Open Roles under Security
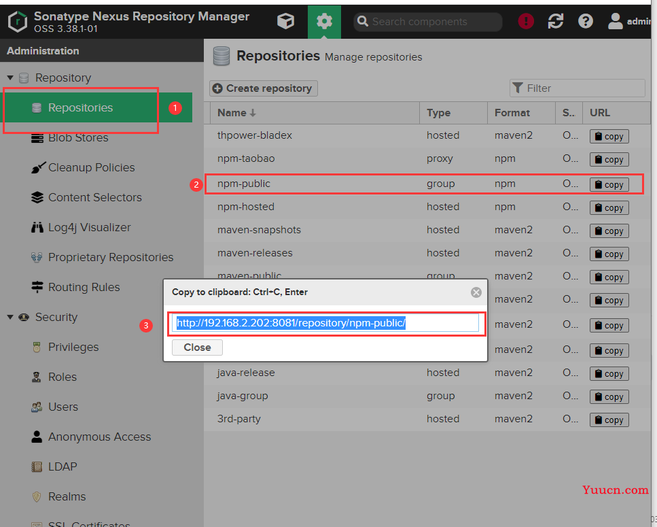Image resolution: width=657 pixels, height=527 pixels. (63, 377)
